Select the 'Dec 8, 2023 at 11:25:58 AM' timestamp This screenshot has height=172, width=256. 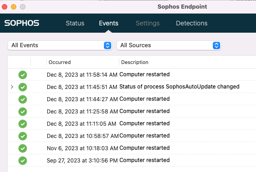point(82,112)
